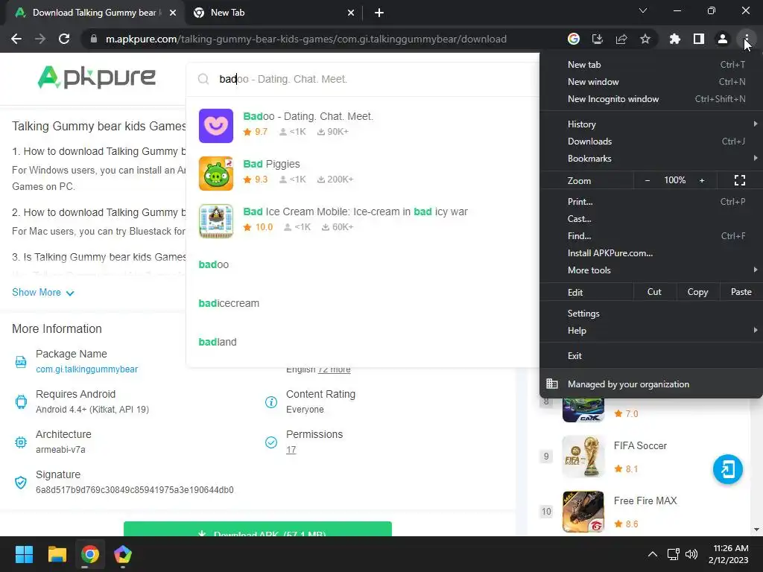
Task: Click the install app icon in the address bar
Action: click(x=598, y=39)
